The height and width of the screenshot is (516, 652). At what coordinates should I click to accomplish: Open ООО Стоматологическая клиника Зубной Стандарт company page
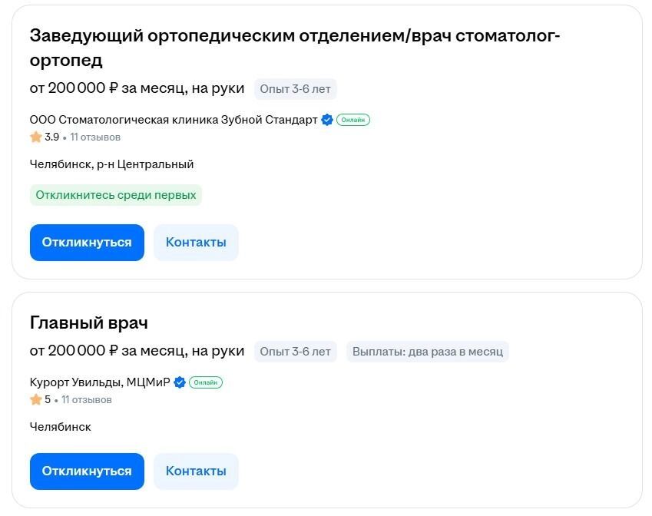tap(174, 120)
